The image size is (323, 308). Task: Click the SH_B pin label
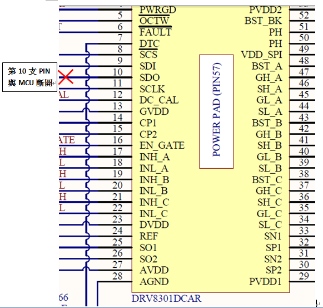(270, 145)
